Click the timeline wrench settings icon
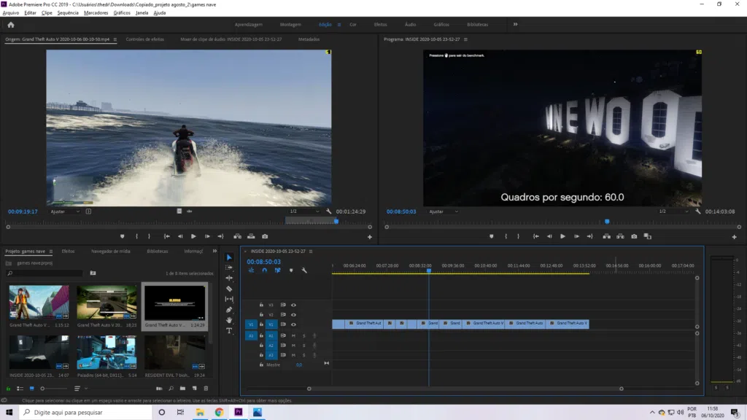The height and width of the screenshot is (420, 747). click(304, 271)
